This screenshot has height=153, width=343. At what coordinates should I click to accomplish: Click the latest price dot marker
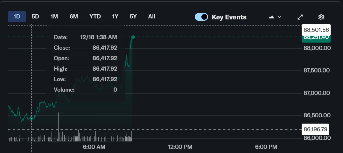coord(133,37)
